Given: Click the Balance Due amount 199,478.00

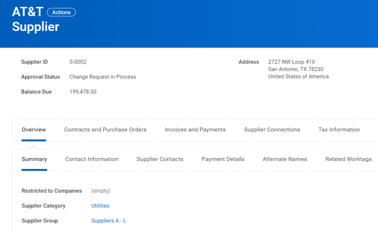Looking at the screenshot, I should pos(82,92).
